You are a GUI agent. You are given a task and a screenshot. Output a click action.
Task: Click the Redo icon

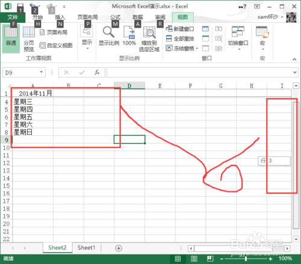point(50,7)
